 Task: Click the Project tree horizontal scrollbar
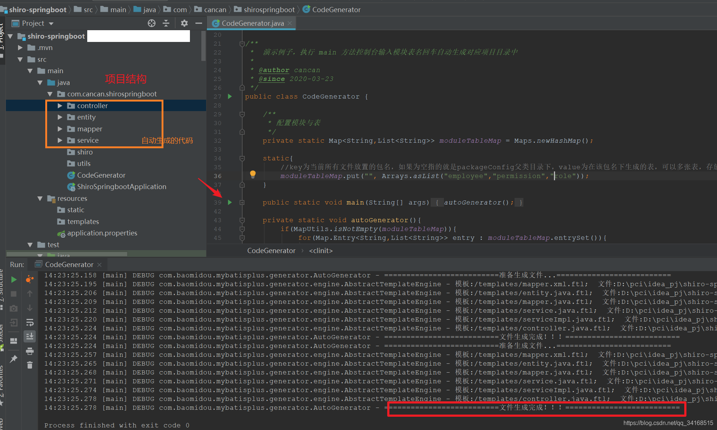pyautogui.click(x=67, y=254)
